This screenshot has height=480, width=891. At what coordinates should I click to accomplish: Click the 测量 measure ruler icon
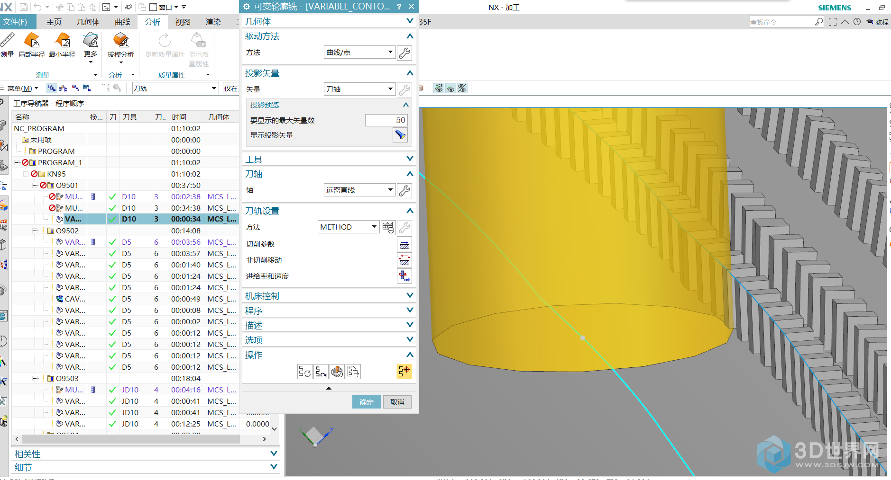click(7, 41)
